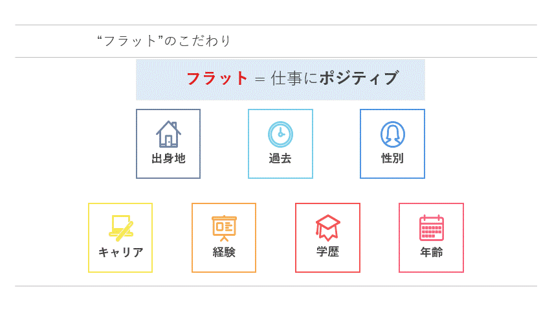Click the clock icon above 過去
The width and height of the screenshot is (552, 311).
280,134
